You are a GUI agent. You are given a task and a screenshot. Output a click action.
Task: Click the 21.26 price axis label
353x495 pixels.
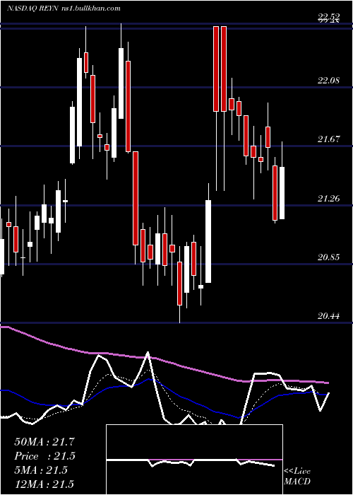coord(328,198)
